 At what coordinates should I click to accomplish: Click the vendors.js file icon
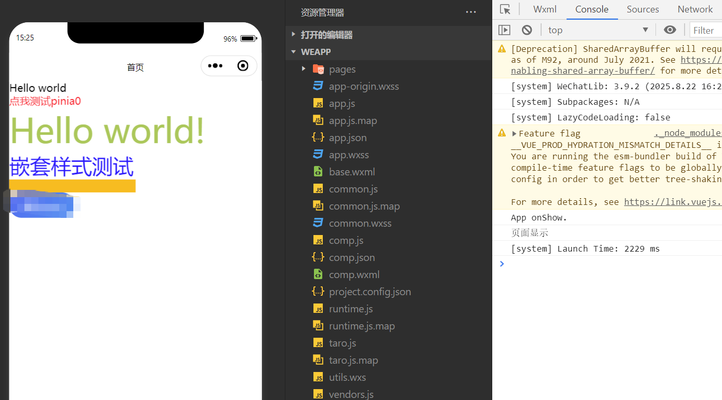(318, 394)
